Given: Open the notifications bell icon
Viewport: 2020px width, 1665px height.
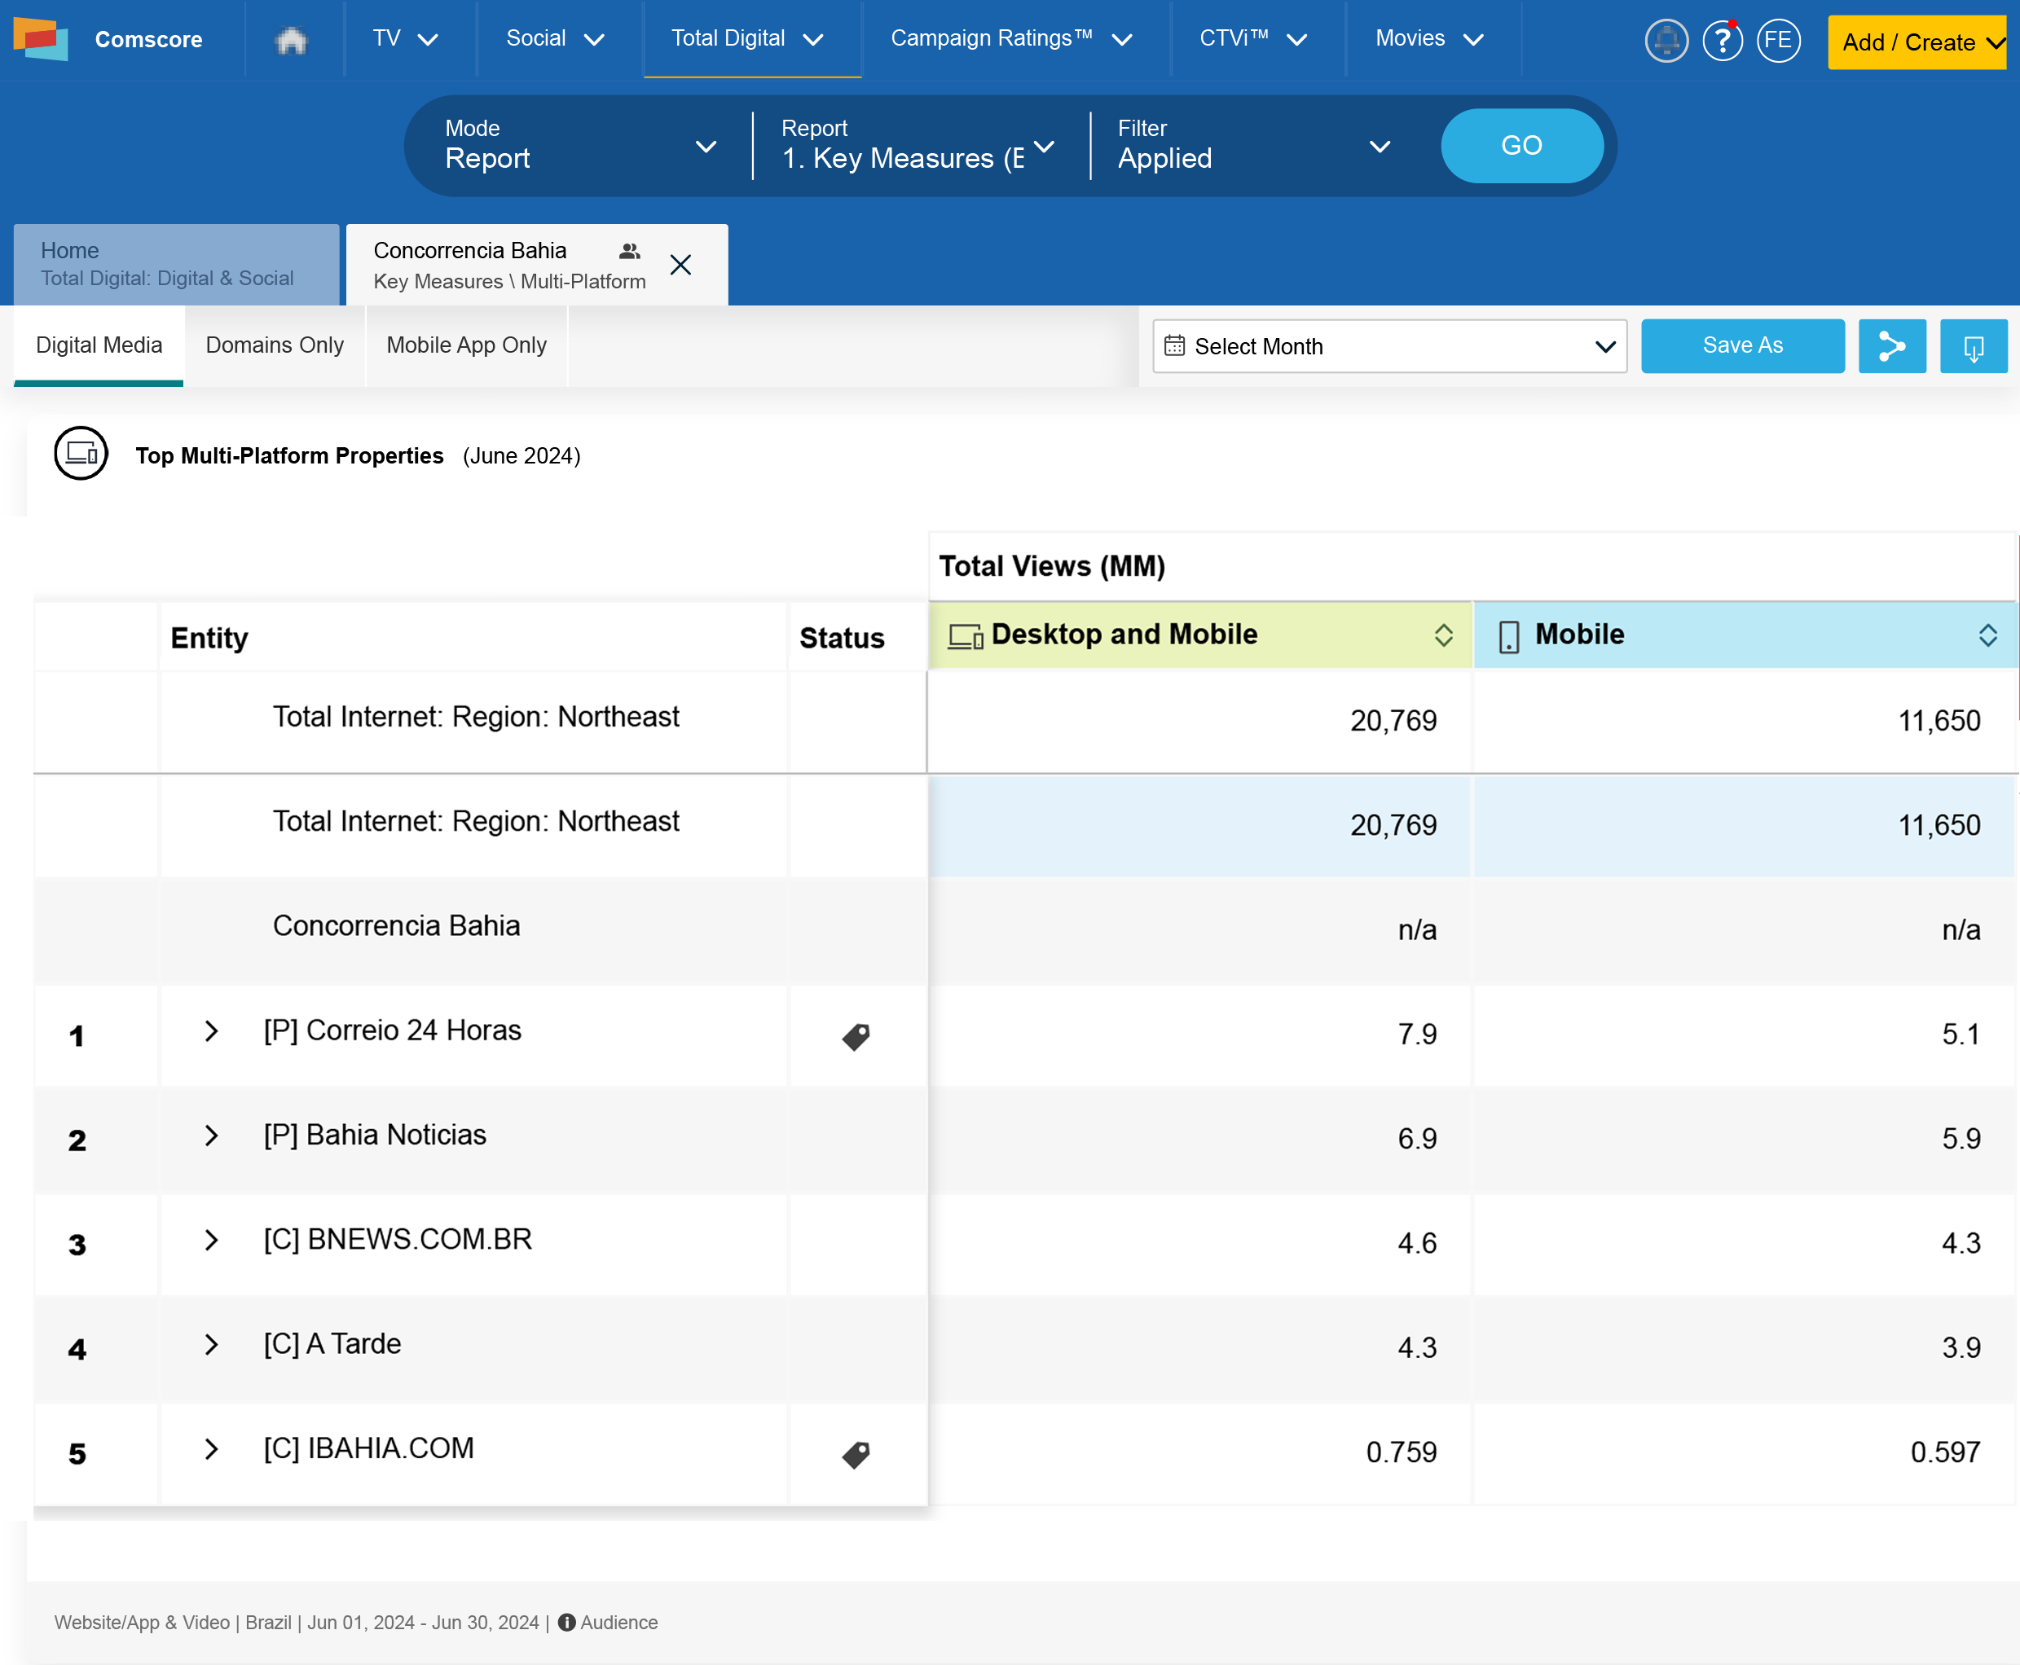Looking at the screenshot, I should pyautogui.click(x=1666, y=40).
